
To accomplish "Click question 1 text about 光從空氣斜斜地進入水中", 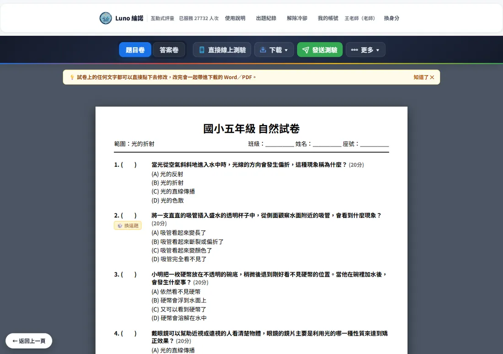I will (x=249, y=164).
